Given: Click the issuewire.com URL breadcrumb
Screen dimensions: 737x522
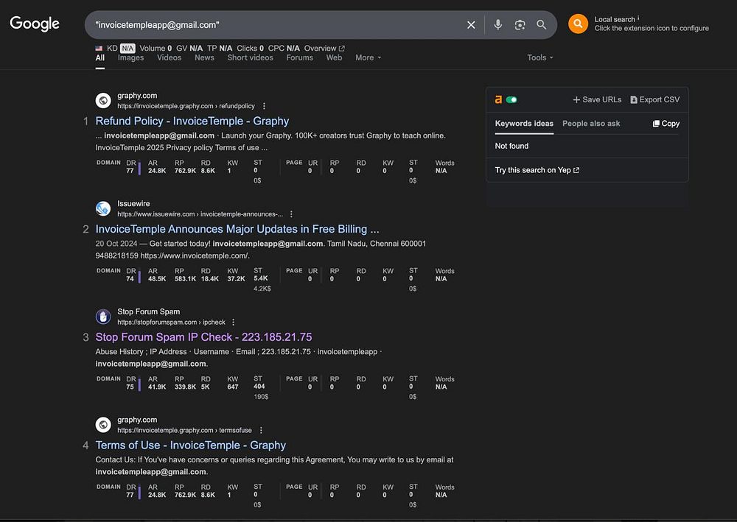Looking at the screenshot, I should click(200, 214).
